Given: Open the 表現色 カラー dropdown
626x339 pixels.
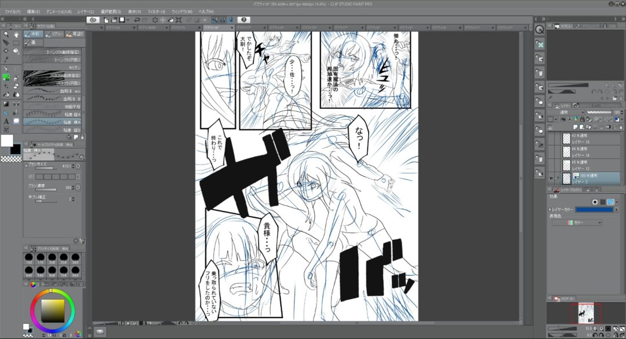Looking at the screenshot, I should [x=577, y=223].
